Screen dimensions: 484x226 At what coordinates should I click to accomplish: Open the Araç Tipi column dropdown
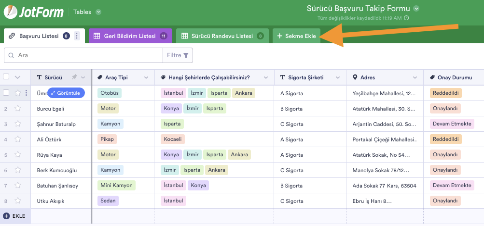pos(146,77)
